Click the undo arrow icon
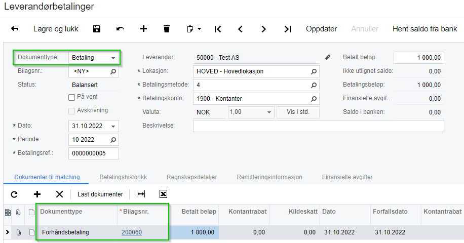Viewport: 464px width, 243px height. (x=120, y=29)
